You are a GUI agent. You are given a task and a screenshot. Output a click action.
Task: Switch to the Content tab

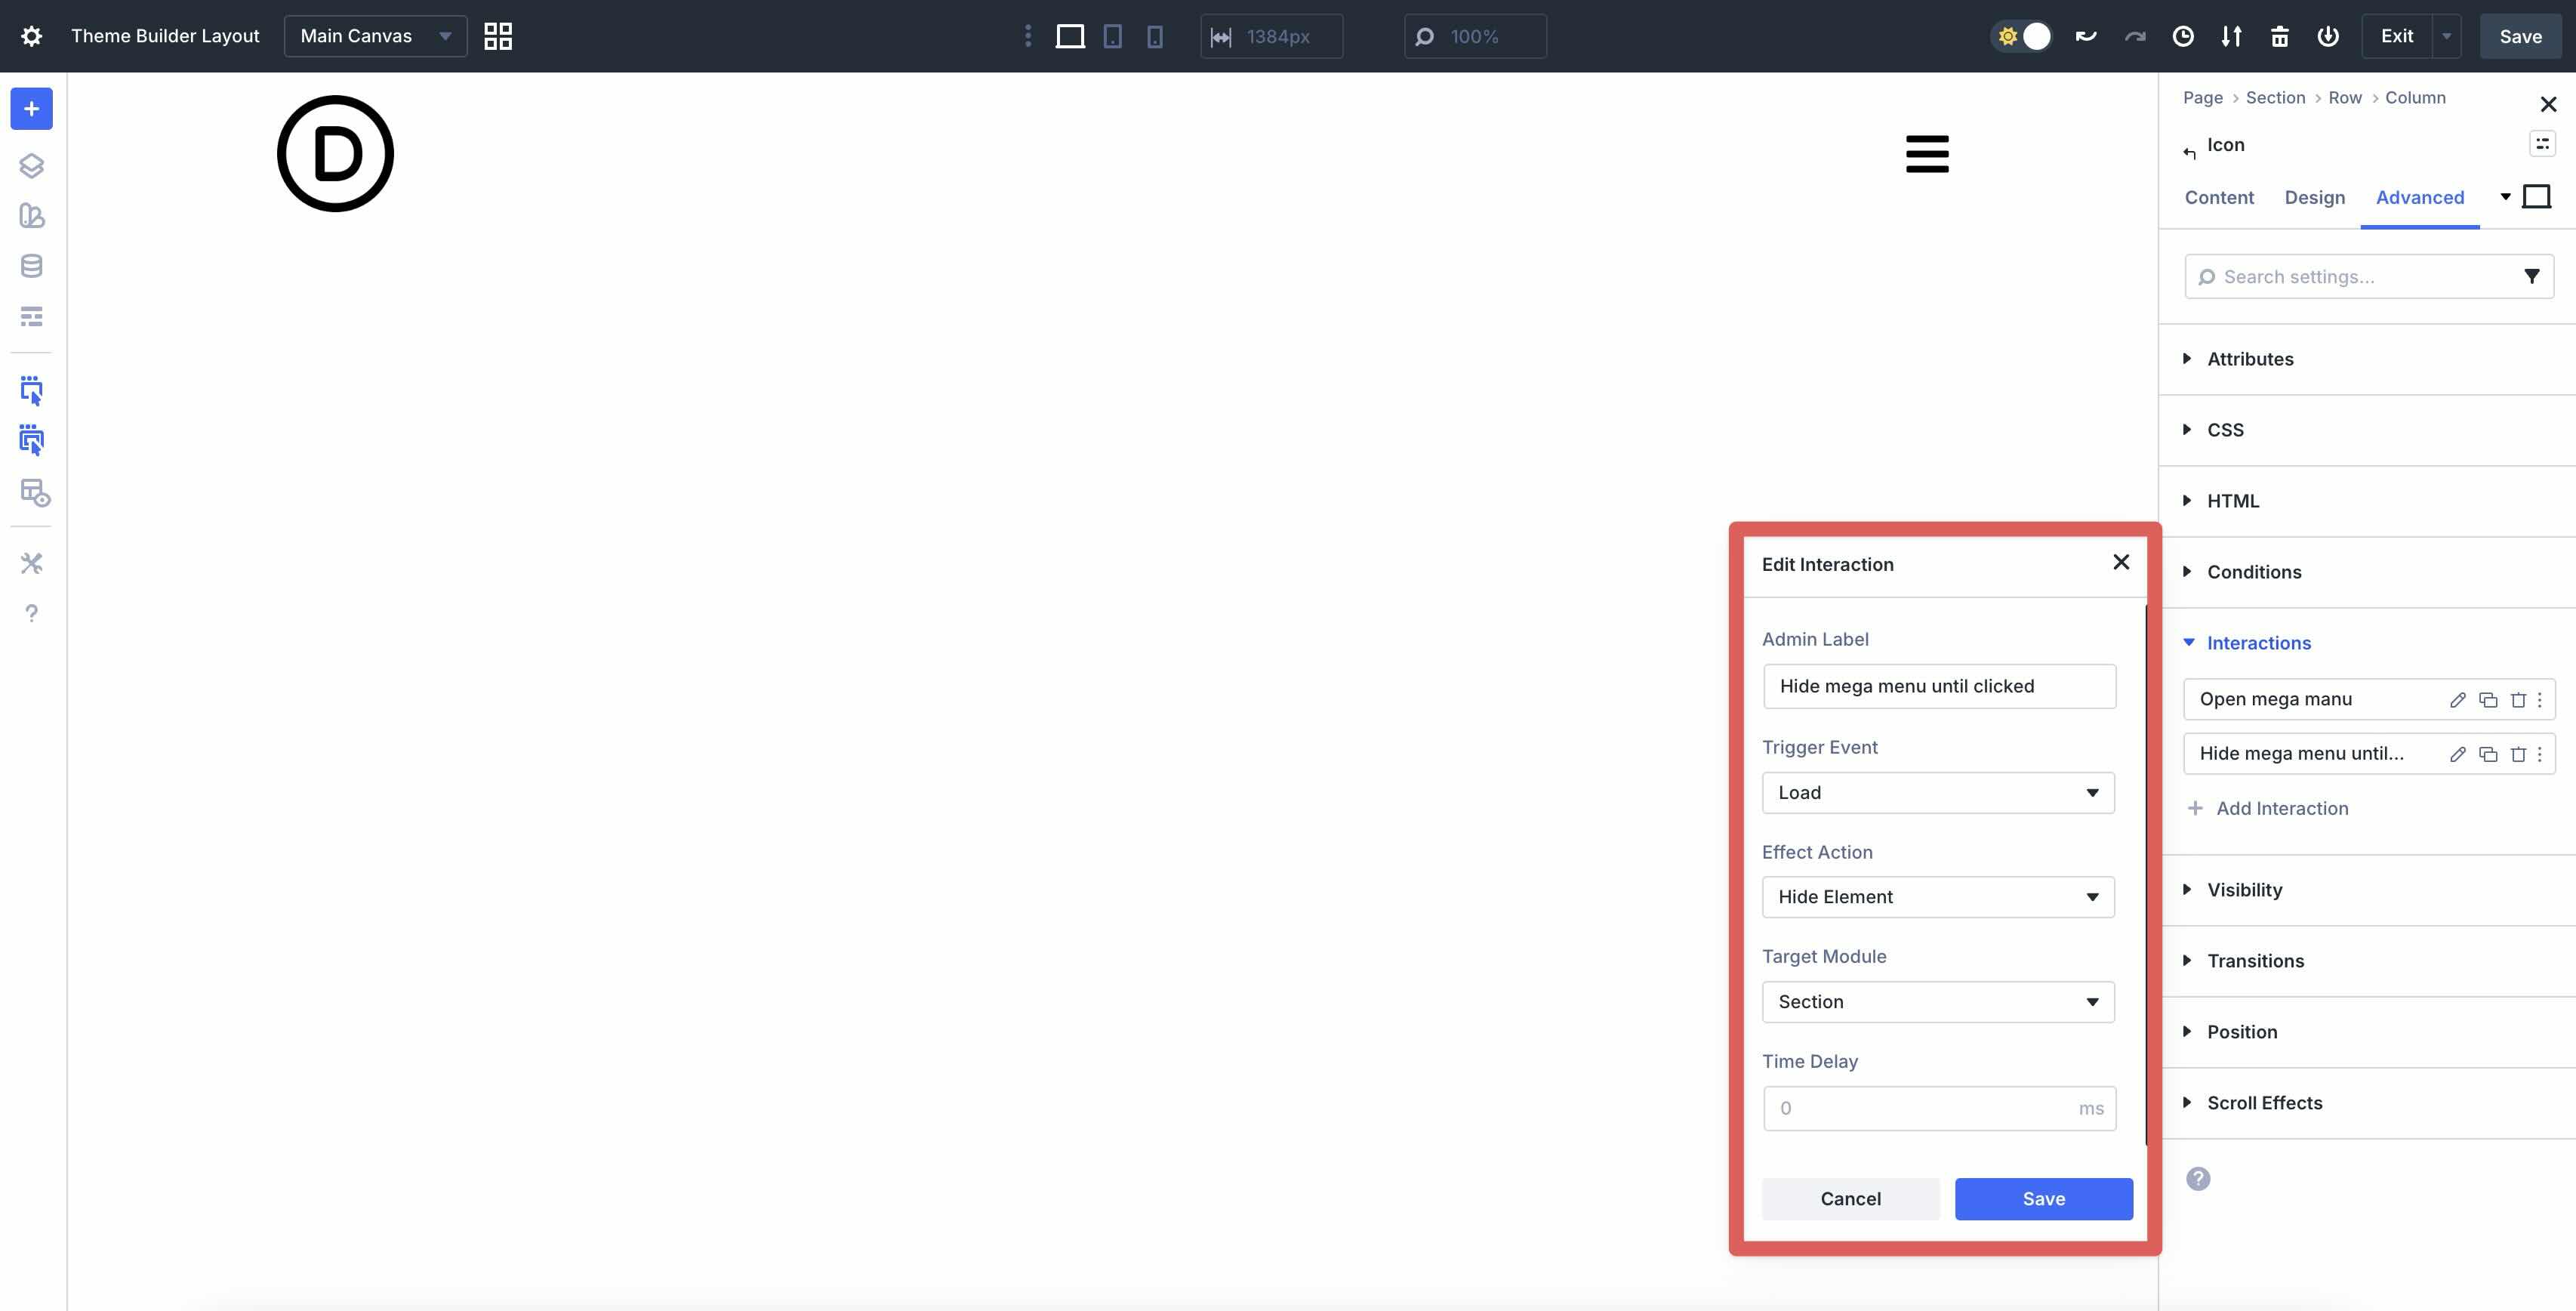pos(2219,197)
